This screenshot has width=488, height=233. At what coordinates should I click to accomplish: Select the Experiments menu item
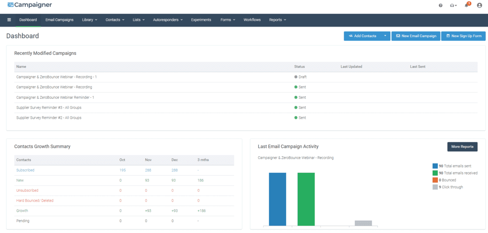pyautogui.click(x=201, y=20)
